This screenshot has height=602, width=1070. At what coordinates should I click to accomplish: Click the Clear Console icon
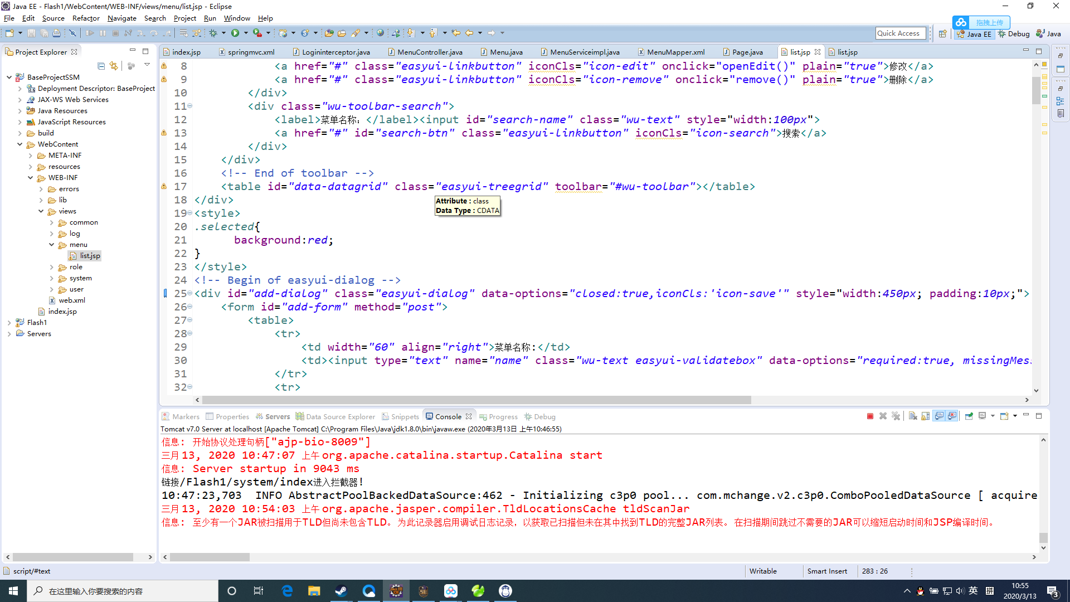pos(912,416)
